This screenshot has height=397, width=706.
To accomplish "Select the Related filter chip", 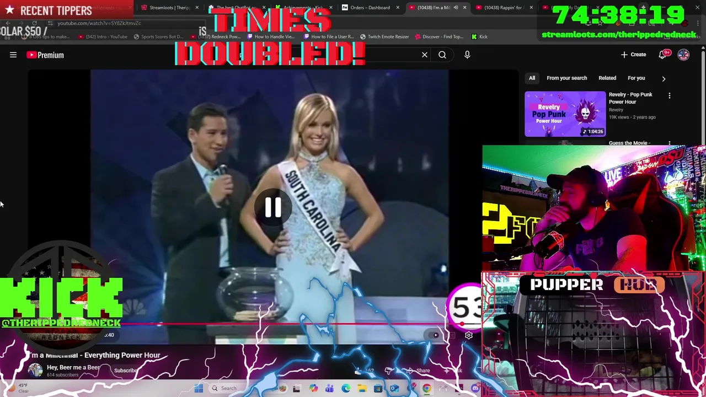I will coord(607,78).
